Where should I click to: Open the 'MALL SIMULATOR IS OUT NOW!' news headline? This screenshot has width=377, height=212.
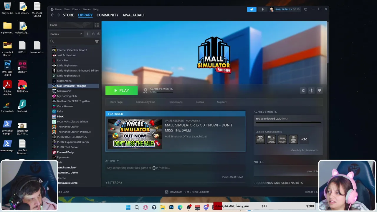click(199, 127)
